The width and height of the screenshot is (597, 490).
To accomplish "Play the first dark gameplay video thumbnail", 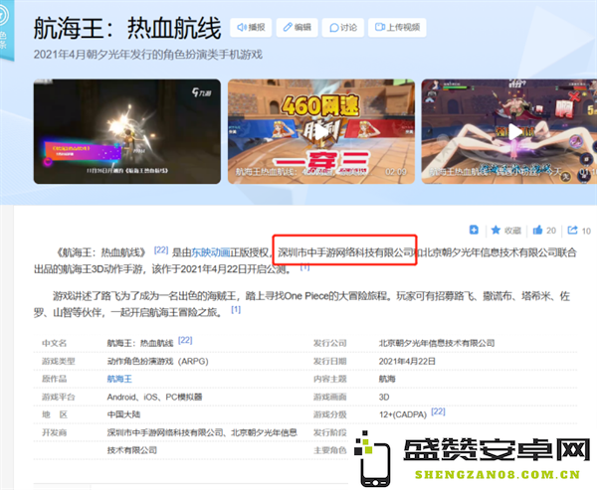I will pyautogui.click(x=127, y=131).
